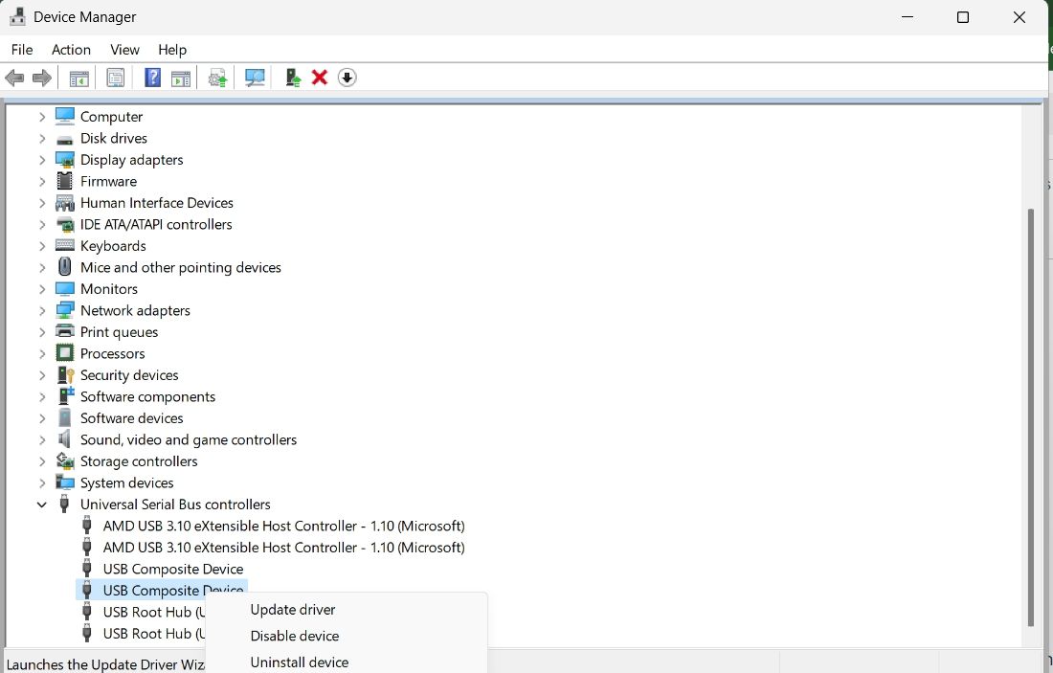Viewport: 1053px width, 673px height.
Task: Click the Show/Hide console tree icon
Action: tap(79, 78)
